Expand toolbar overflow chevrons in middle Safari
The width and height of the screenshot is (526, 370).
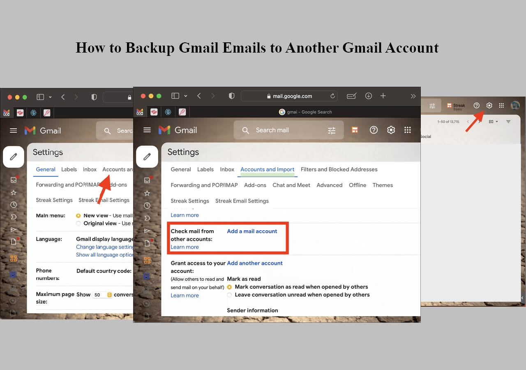tap(413, 96)
